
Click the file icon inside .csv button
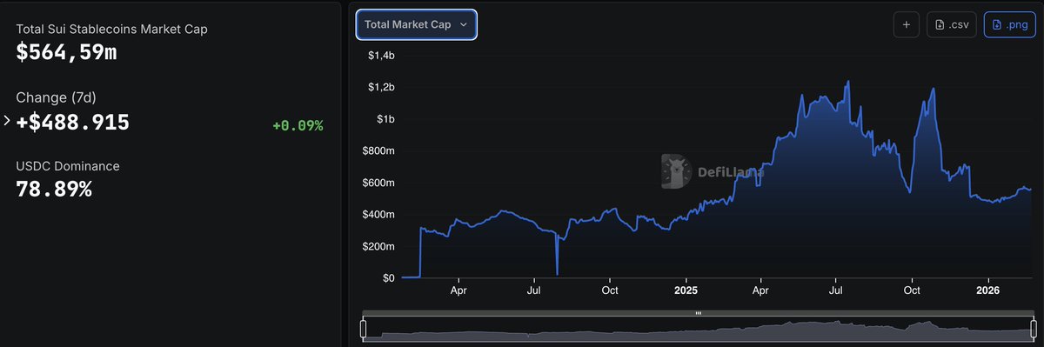[x=940, y=25]
